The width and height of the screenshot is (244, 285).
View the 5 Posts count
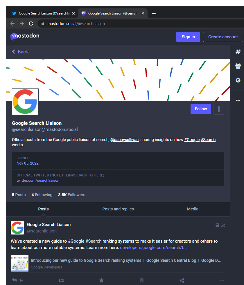pyautogui.click(x=19, y=195)
